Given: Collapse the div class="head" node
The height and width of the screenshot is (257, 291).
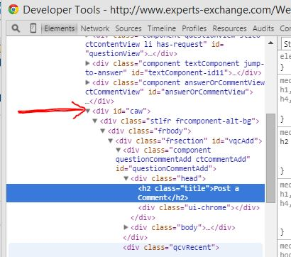Looking at the screenshot, I should coord(126,178).
